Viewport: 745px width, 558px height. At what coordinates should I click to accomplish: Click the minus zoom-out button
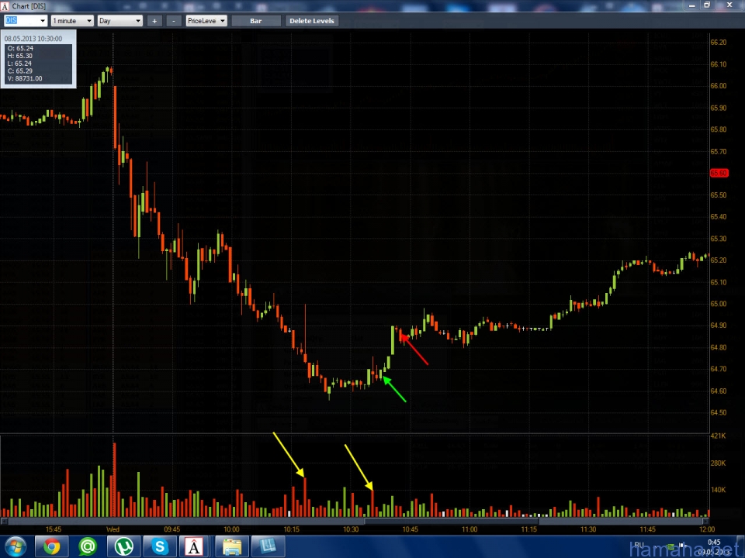tap(173, 21)
